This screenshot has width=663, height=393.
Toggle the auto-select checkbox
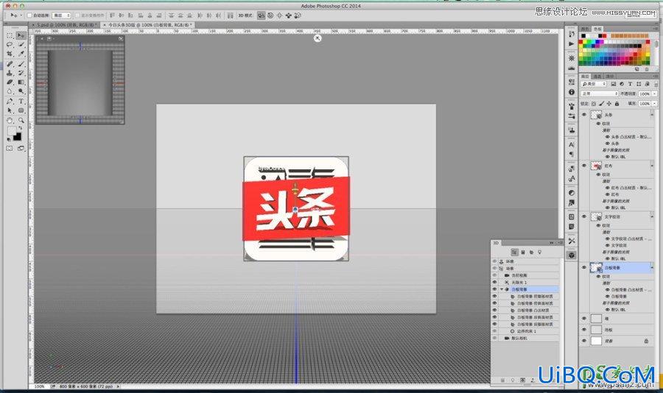coord(29,15)
